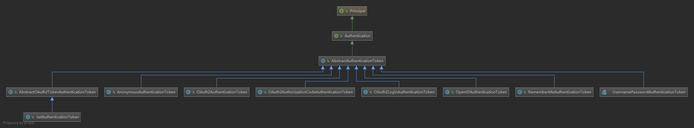Image resolution: width=694 pixels, height=128 pixels.
Task: Click the OAuth2AuthenticationToken class icon
Action: pyautogui.click(x=188, y=92)
